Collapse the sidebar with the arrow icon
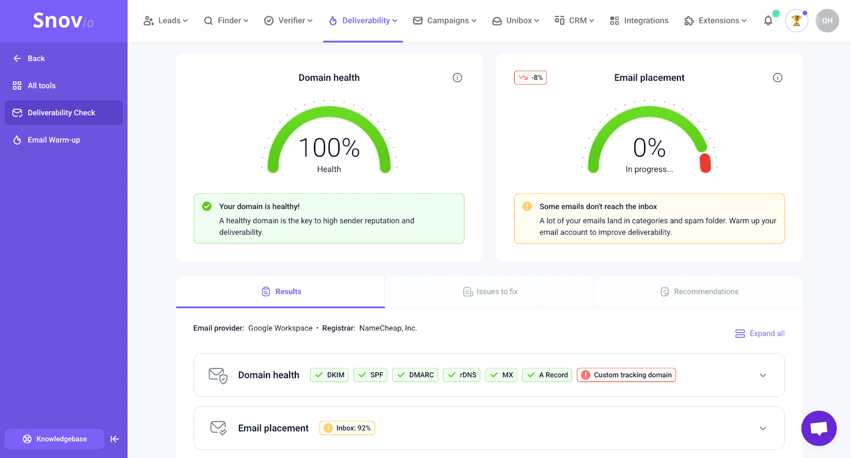 [x=115, y=439]
